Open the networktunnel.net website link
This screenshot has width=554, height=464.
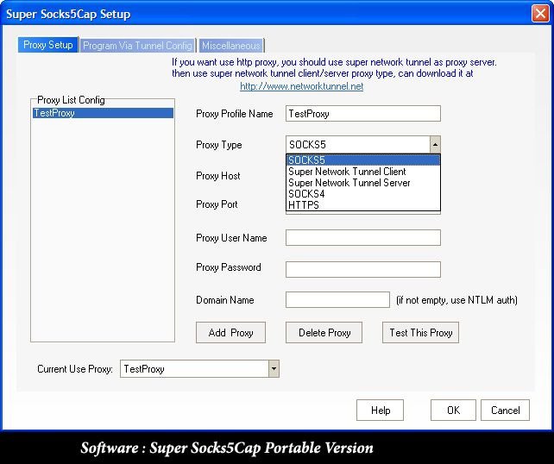pos(301,86)
